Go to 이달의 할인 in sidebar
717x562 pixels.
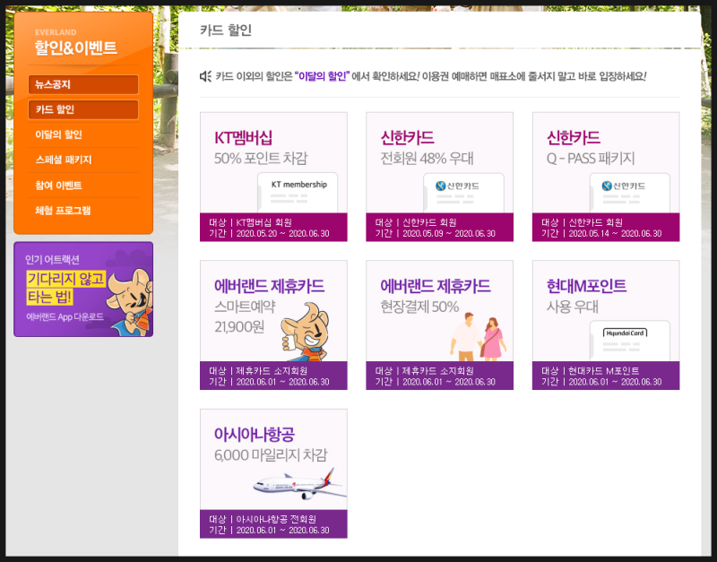coord(58,134)
